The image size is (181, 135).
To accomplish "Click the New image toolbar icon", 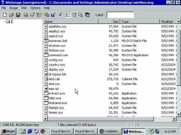I will tap(5, 15).
